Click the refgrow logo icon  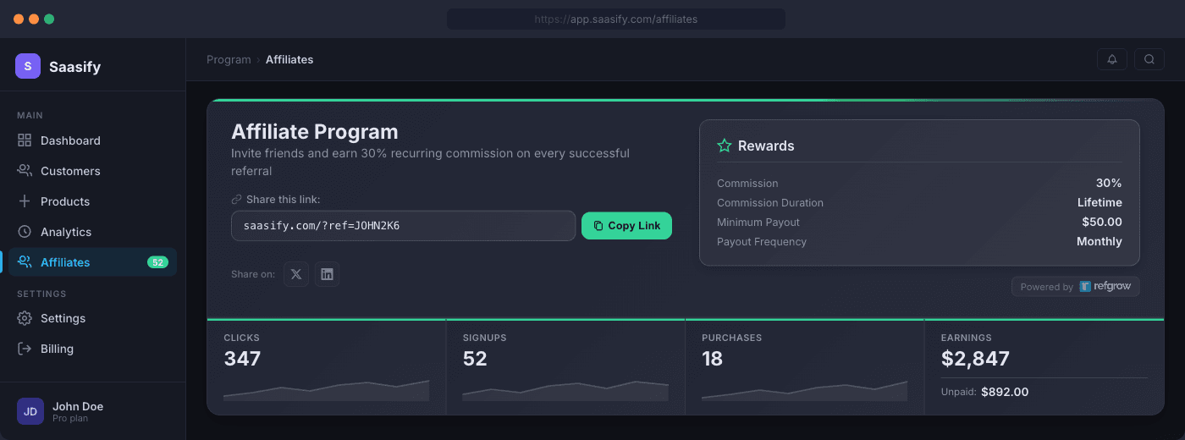1085,287
